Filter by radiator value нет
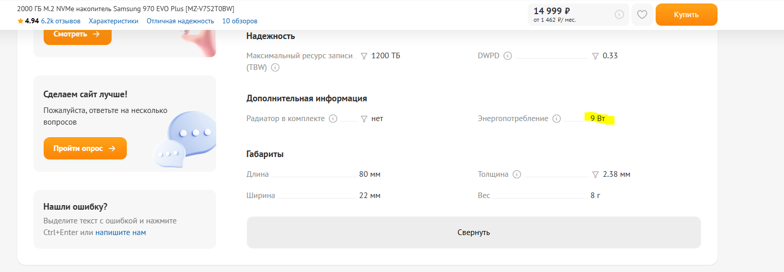The image size is (784, 272). coord(364,119)
